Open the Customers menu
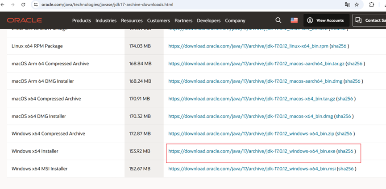 point(158,20)
